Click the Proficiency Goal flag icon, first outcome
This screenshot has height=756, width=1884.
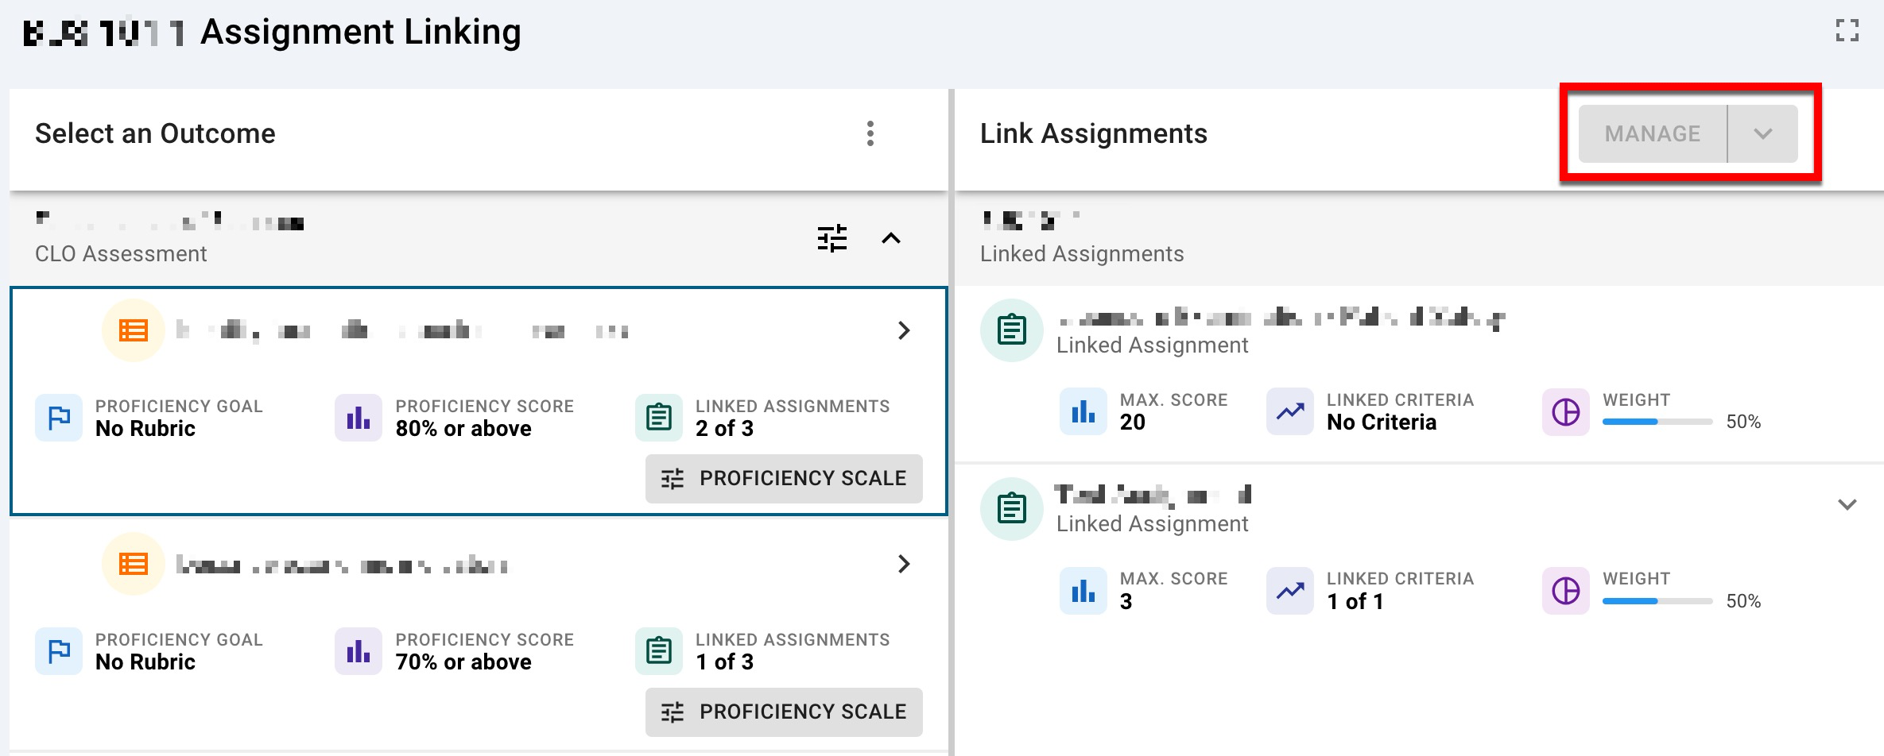coord(59,418)
